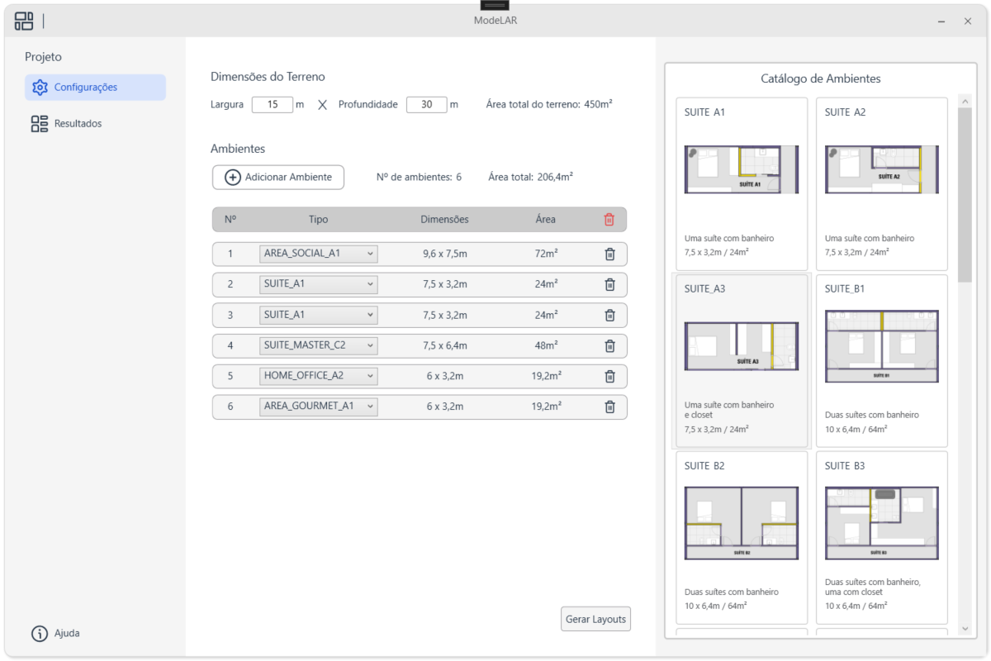Click the Adicionar Ambiente button

[x=278, y=178]
